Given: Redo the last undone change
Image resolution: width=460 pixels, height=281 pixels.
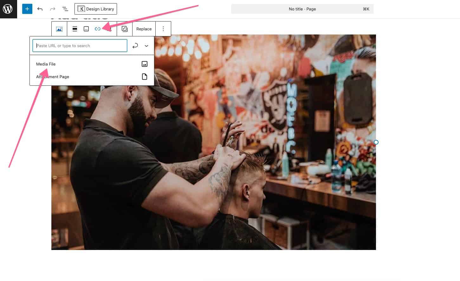Looking at the screenshot, I should pos(53,9).
